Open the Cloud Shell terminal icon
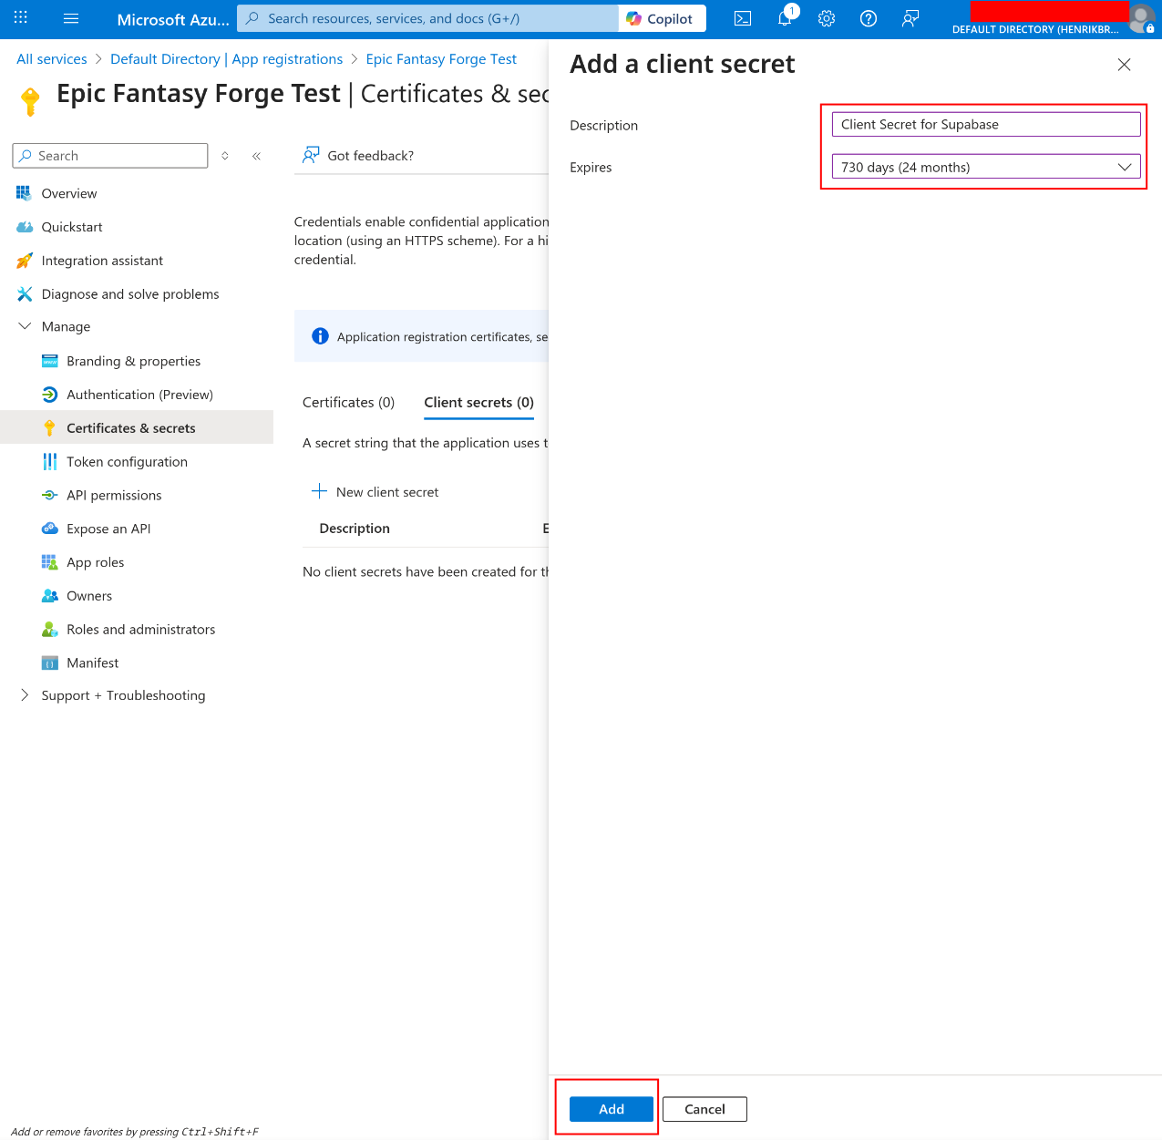This screenshot has height=1140, width=1162. click(x=742, y=18)
